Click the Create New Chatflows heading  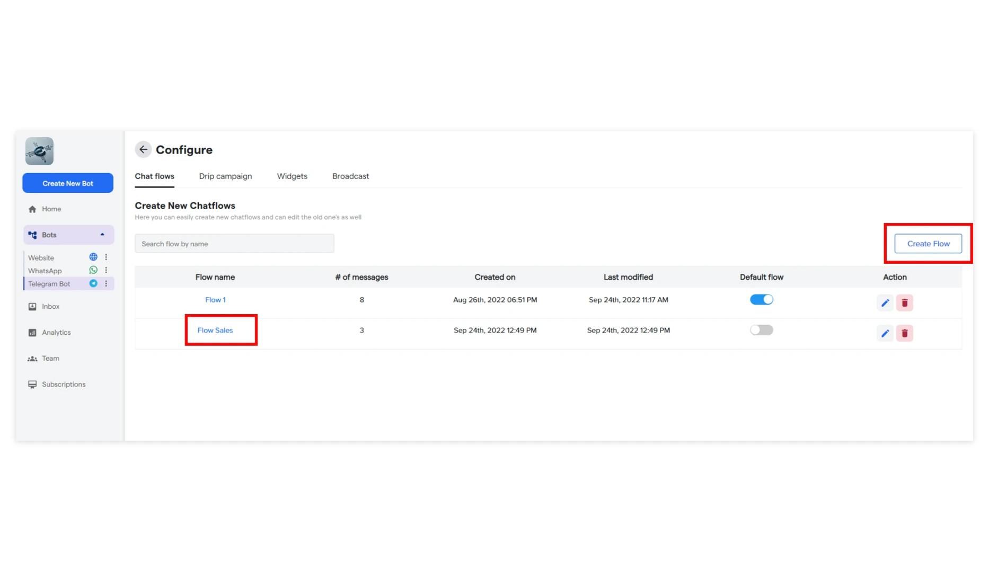(x=185, y=205)
